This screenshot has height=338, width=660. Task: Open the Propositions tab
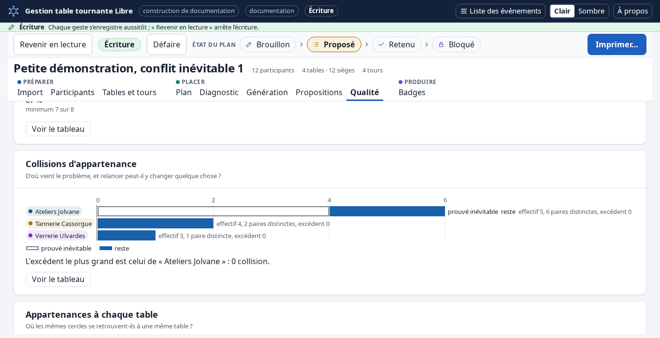pyautogui.click(x=319, y=92)
